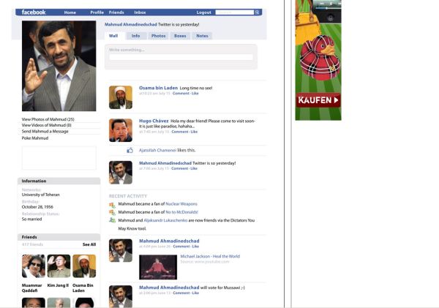439x308 pixels.
Task: Click in the Write something text box
Action: [181, 57]
